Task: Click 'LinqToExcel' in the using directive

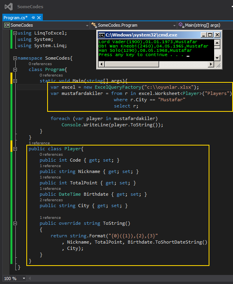Action: tap(50, 33)
